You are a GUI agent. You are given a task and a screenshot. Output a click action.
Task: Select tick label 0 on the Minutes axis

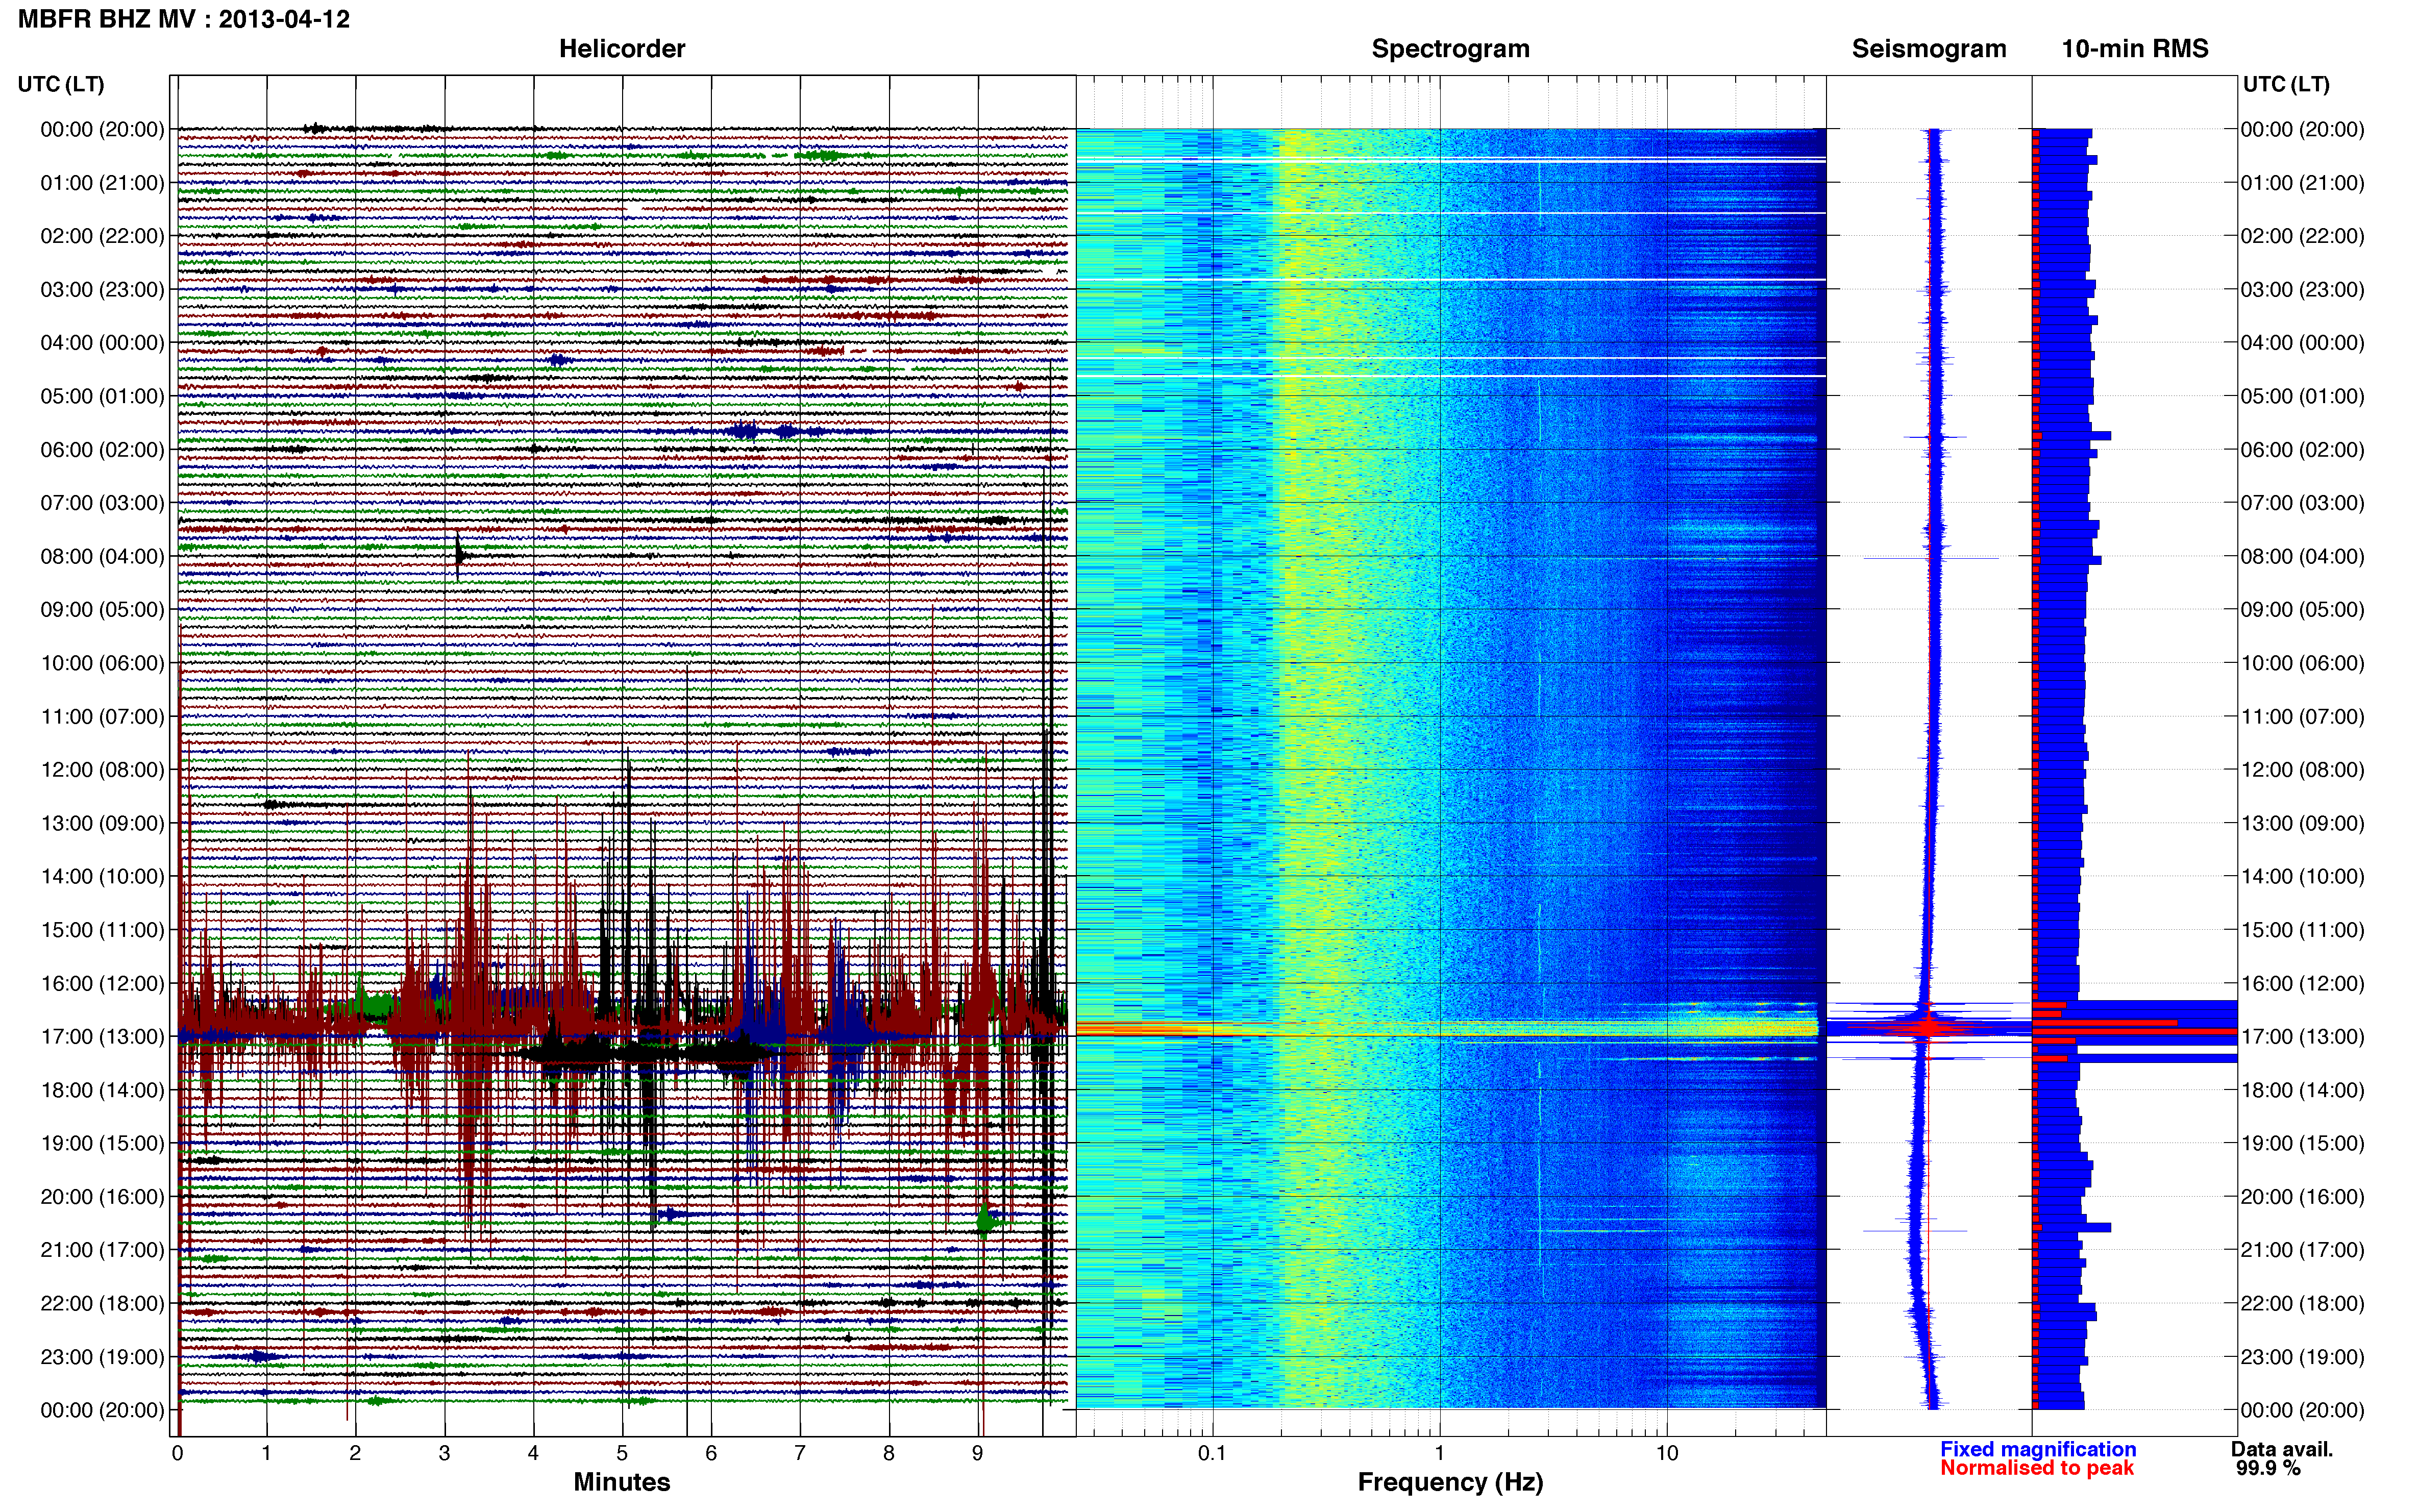coord(178,1454)
